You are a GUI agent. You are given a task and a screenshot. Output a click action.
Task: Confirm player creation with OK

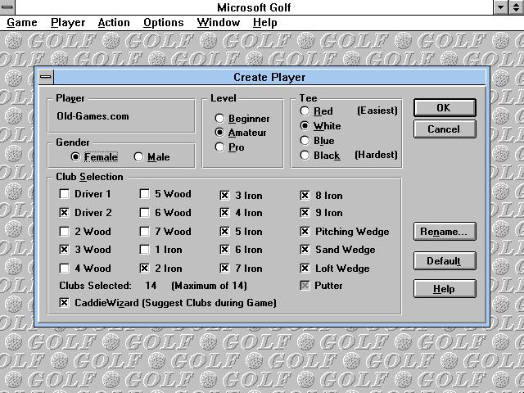445,107
